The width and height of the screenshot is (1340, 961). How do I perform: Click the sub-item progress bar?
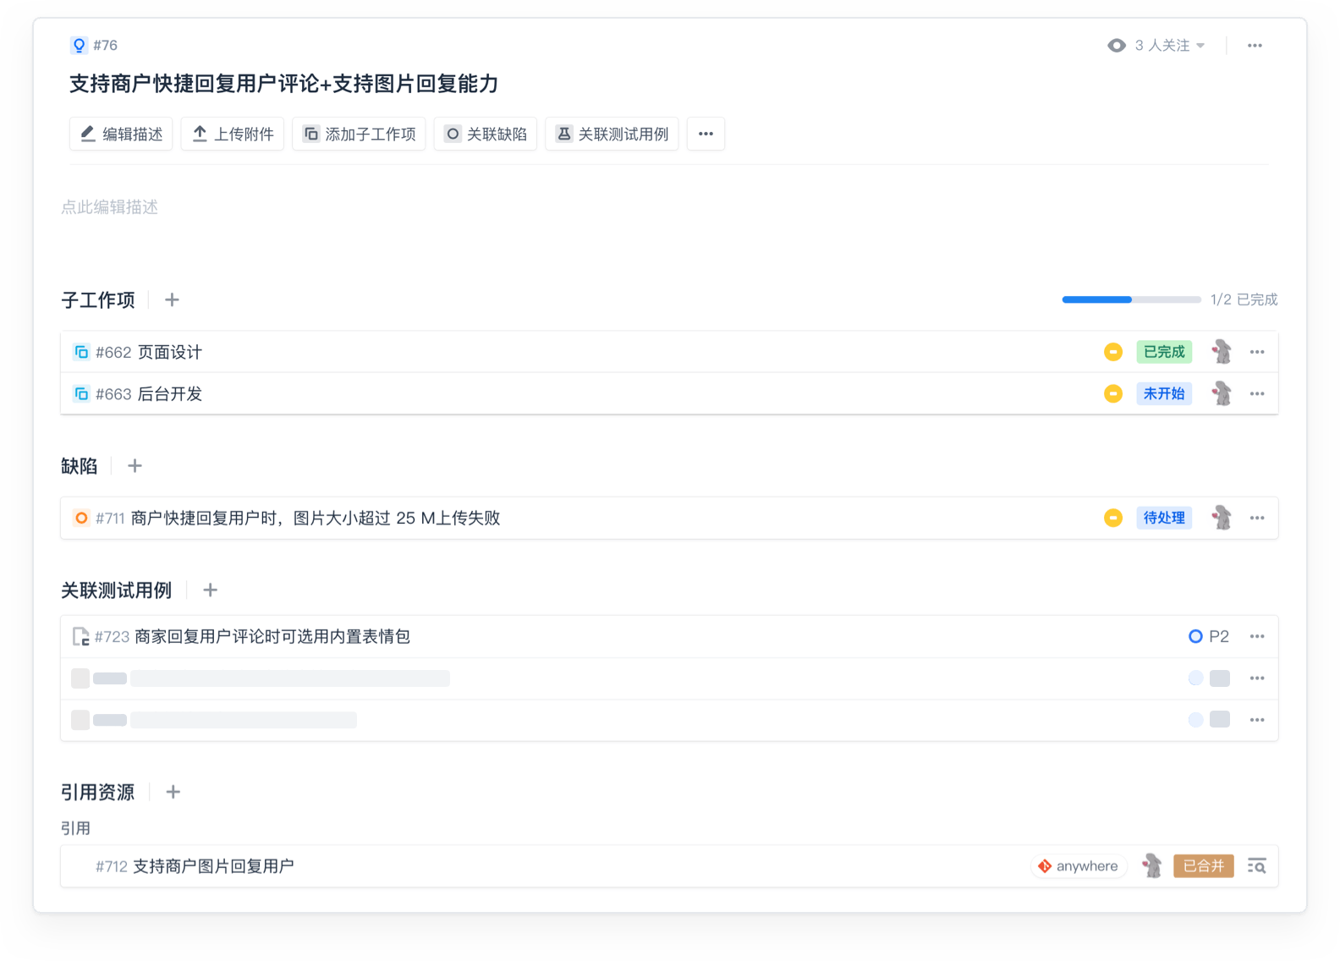tap(1131, 299)
